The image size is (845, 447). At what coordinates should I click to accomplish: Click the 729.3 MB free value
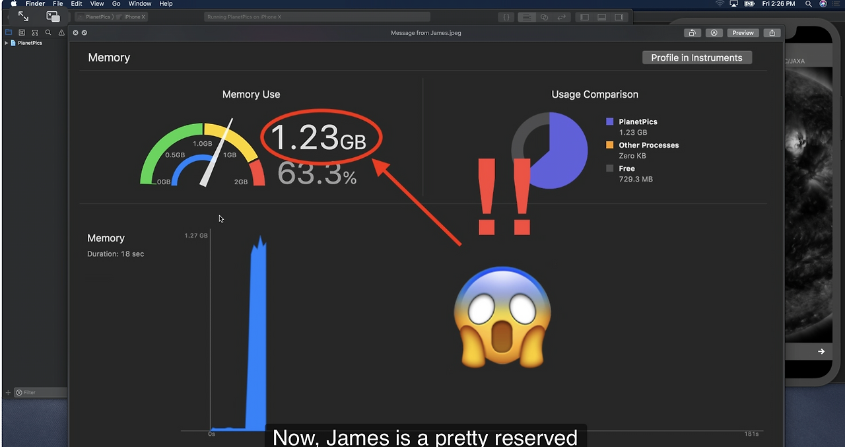pos(636,179)
